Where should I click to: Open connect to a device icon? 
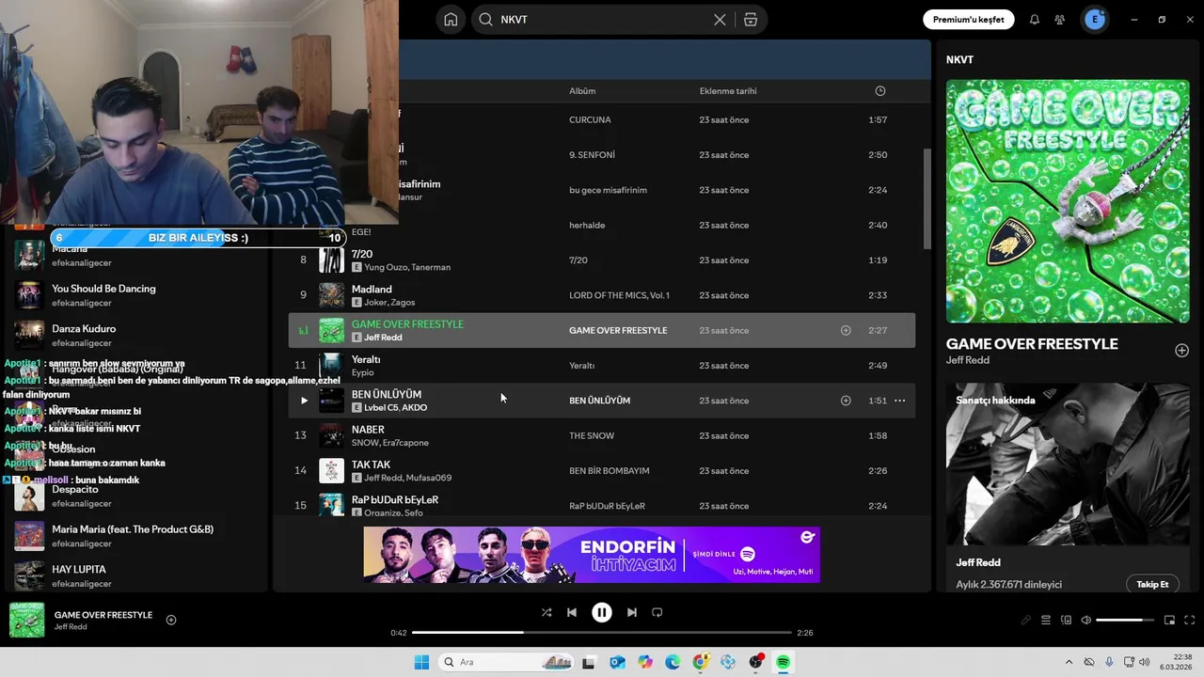coord(1067,621)
